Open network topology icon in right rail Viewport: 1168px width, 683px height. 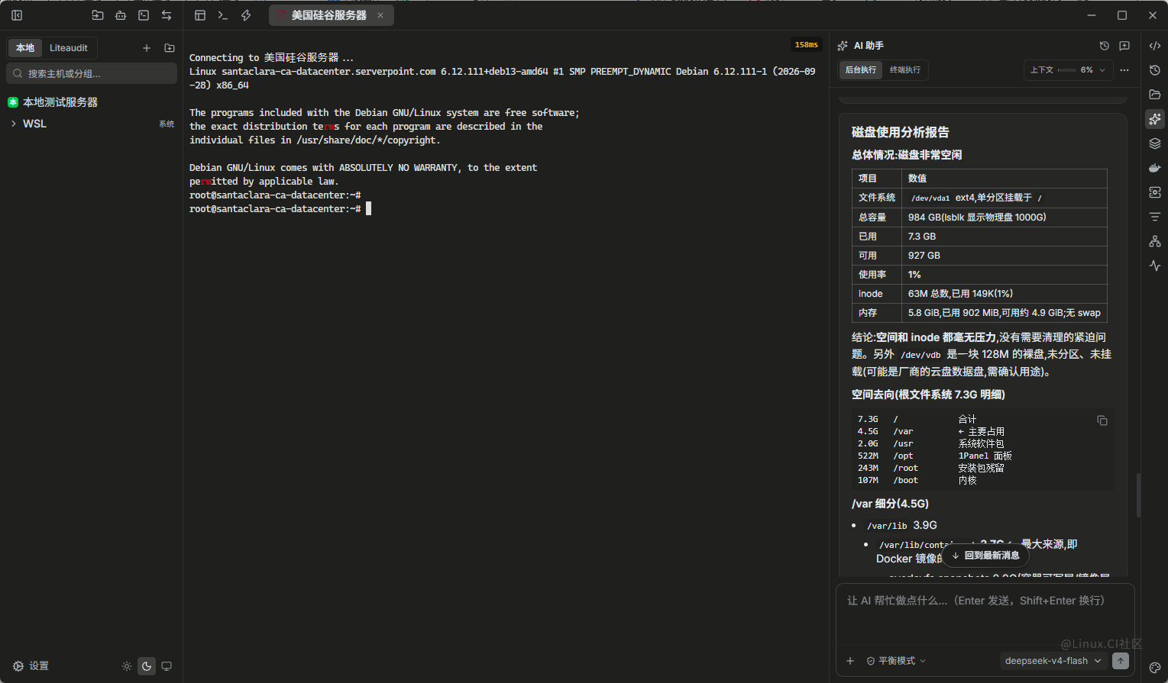[x=1155, y=241]
